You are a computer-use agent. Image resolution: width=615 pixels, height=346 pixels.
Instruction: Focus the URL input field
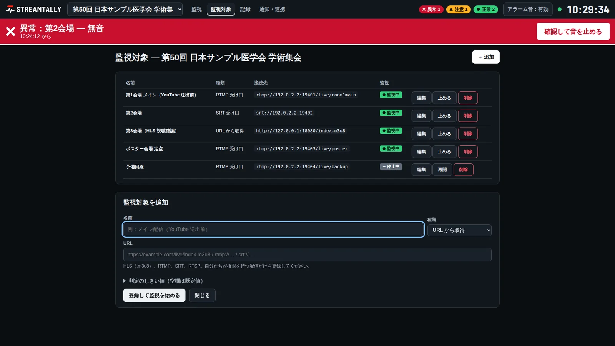(x=307, y=255)
